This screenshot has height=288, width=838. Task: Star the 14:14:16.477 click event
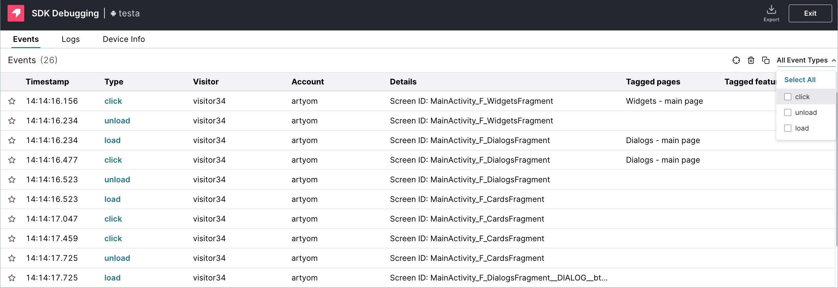[12, 160]
